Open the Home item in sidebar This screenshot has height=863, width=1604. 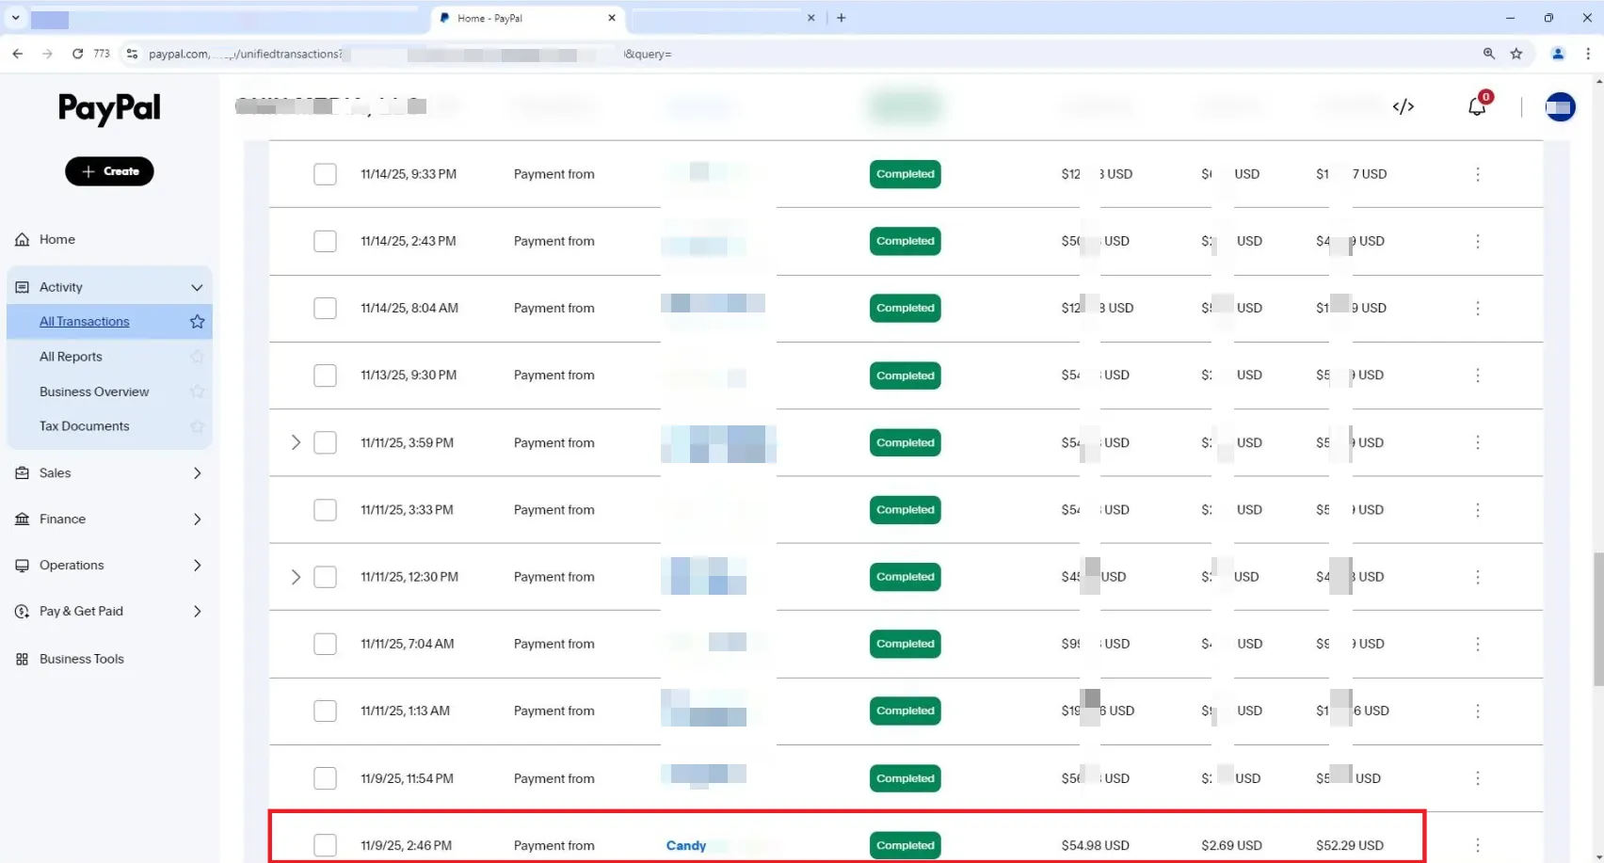click(x=56, y=240)
